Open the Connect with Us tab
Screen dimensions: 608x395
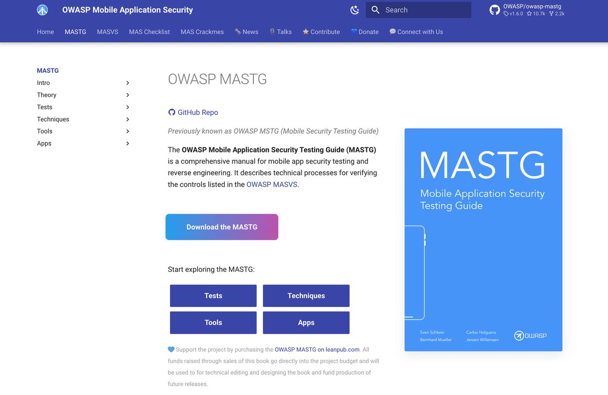tap(416, 32)
